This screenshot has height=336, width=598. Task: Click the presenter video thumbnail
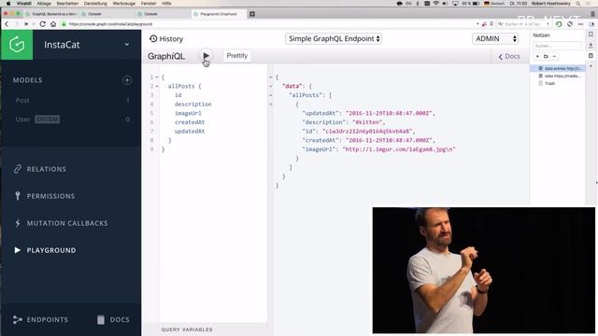click(484, 271)
